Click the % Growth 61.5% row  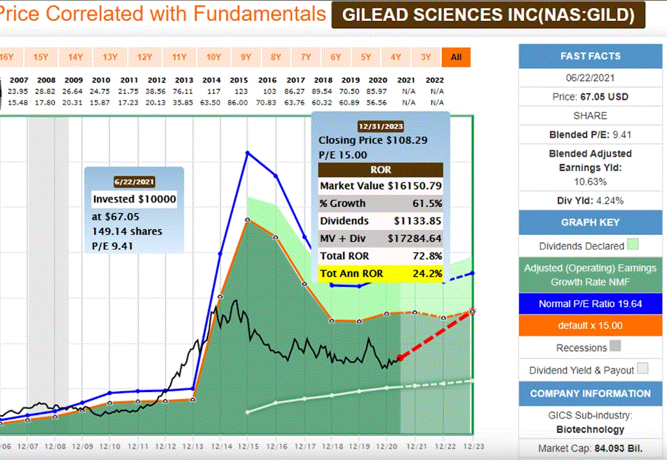pyautogui.click(x=381, y=203)
